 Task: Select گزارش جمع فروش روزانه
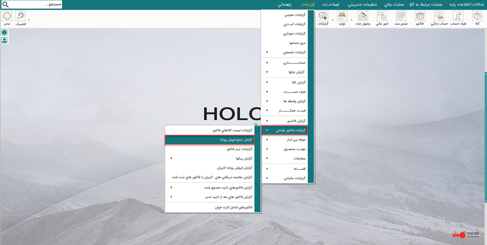210,140
